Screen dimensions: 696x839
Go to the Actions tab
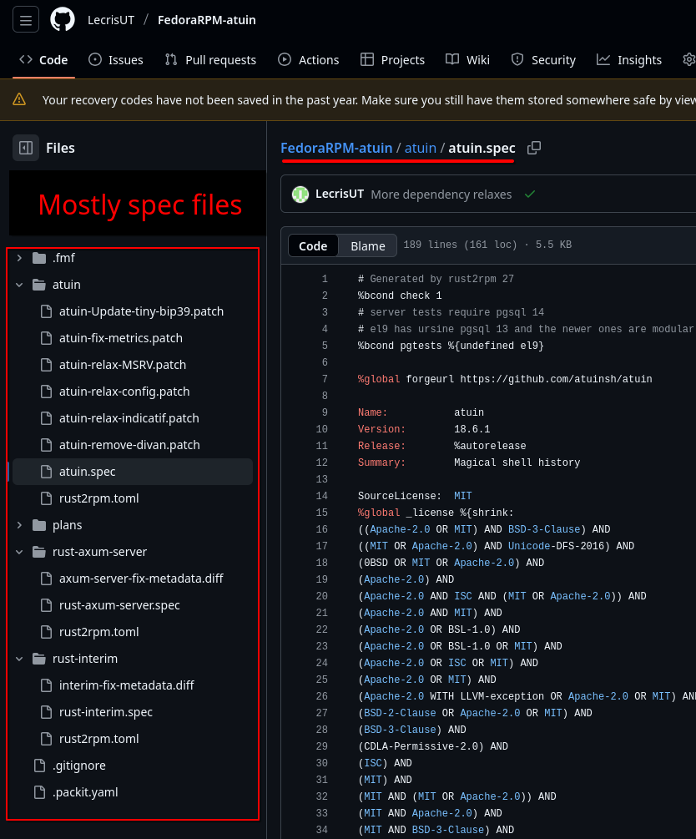tap(308, 60)
